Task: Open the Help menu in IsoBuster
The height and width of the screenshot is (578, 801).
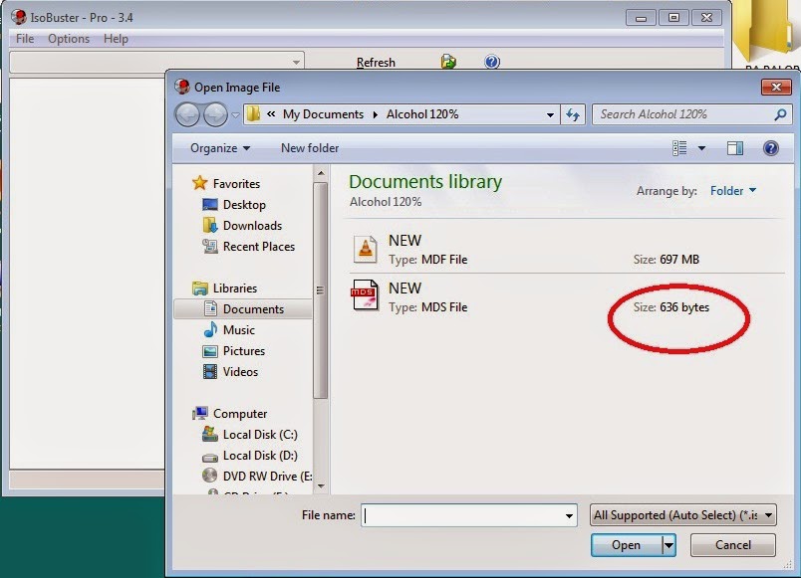Action: tap(116, 39)
